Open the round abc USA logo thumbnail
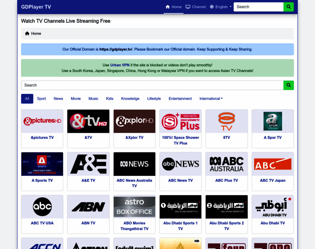The width and height of the screenshot is (315, 249). [x=42, y=207]
